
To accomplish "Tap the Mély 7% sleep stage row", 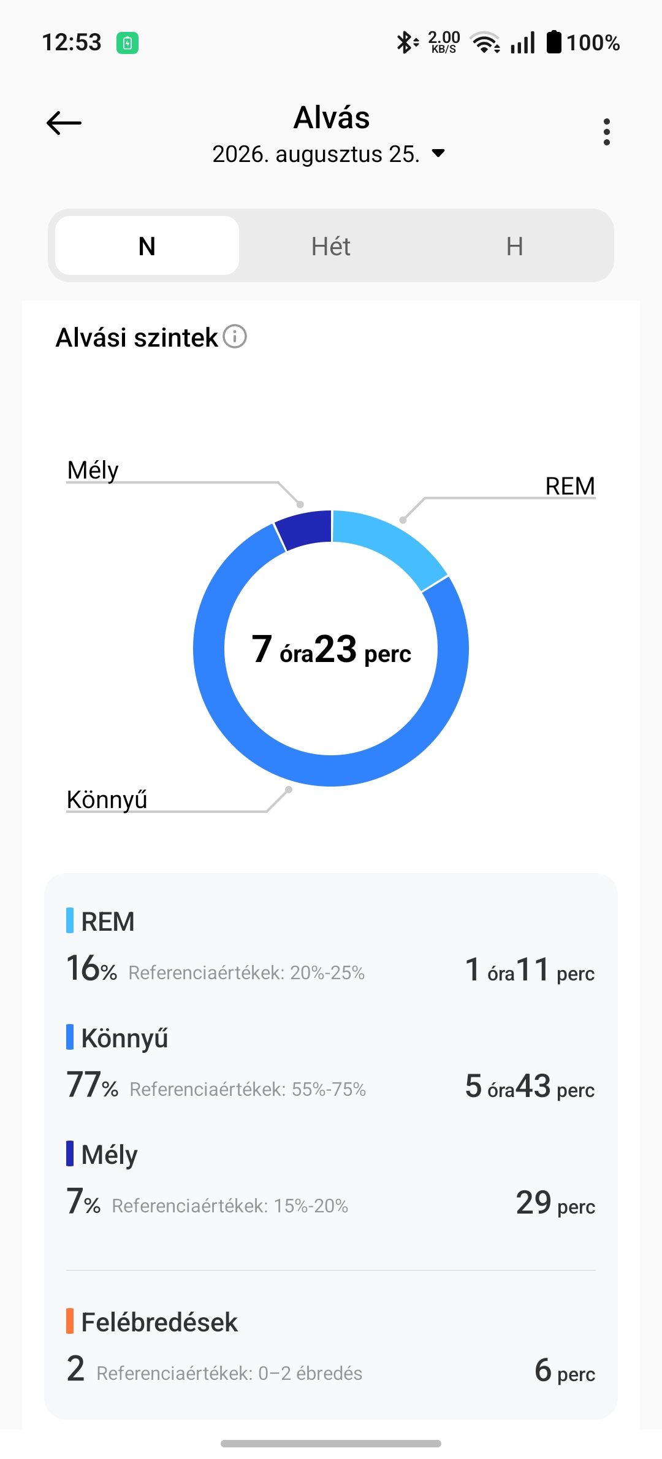I will pyautogui.click(x=331, y=1179).
